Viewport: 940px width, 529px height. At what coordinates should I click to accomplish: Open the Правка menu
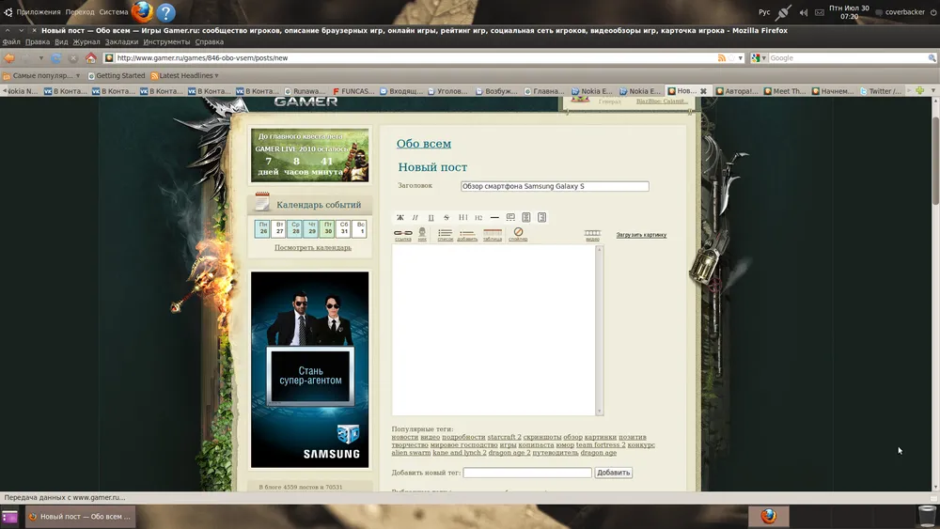coord(38,42)
